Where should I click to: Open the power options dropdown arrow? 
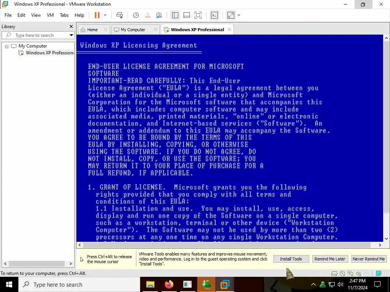point(105,15)
